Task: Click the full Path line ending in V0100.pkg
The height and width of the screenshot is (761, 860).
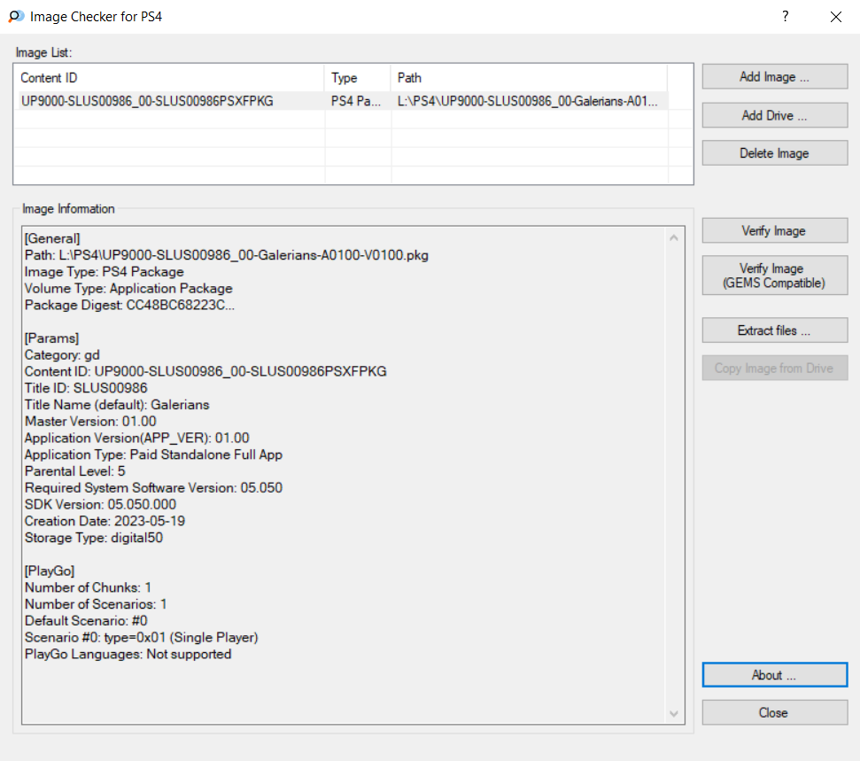Action: (x=227, y=255)
